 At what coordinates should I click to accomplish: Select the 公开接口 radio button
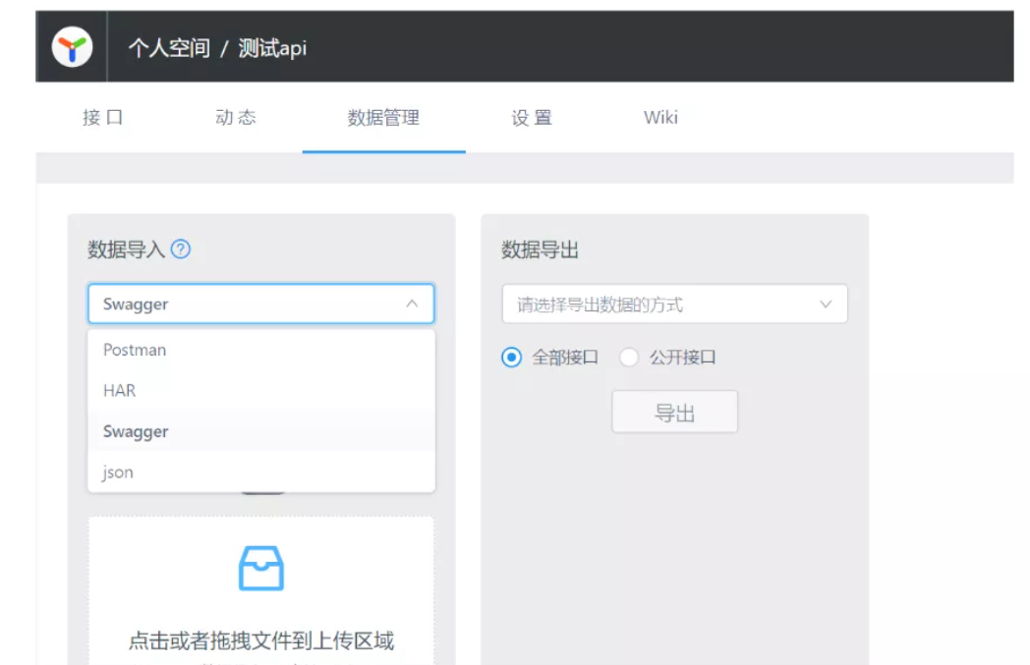(x=629, y=358)
